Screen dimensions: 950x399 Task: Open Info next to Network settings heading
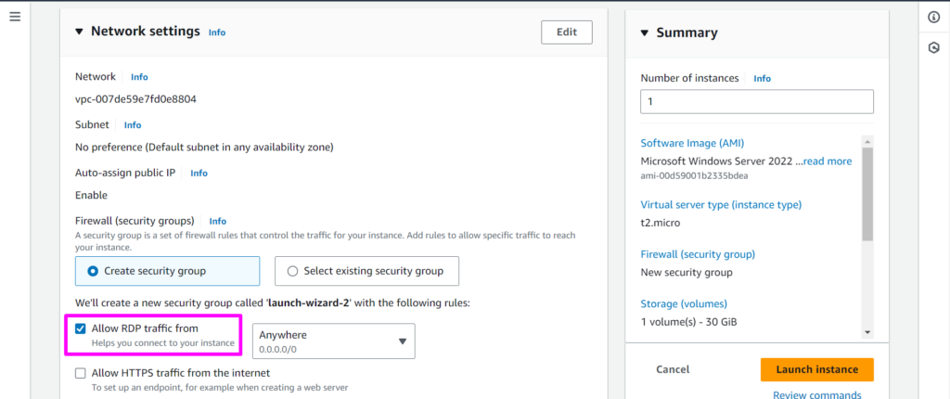tap(216, 32)
